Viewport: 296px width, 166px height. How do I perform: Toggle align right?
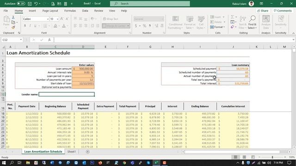pyautogui.click(x=86, y=26)
